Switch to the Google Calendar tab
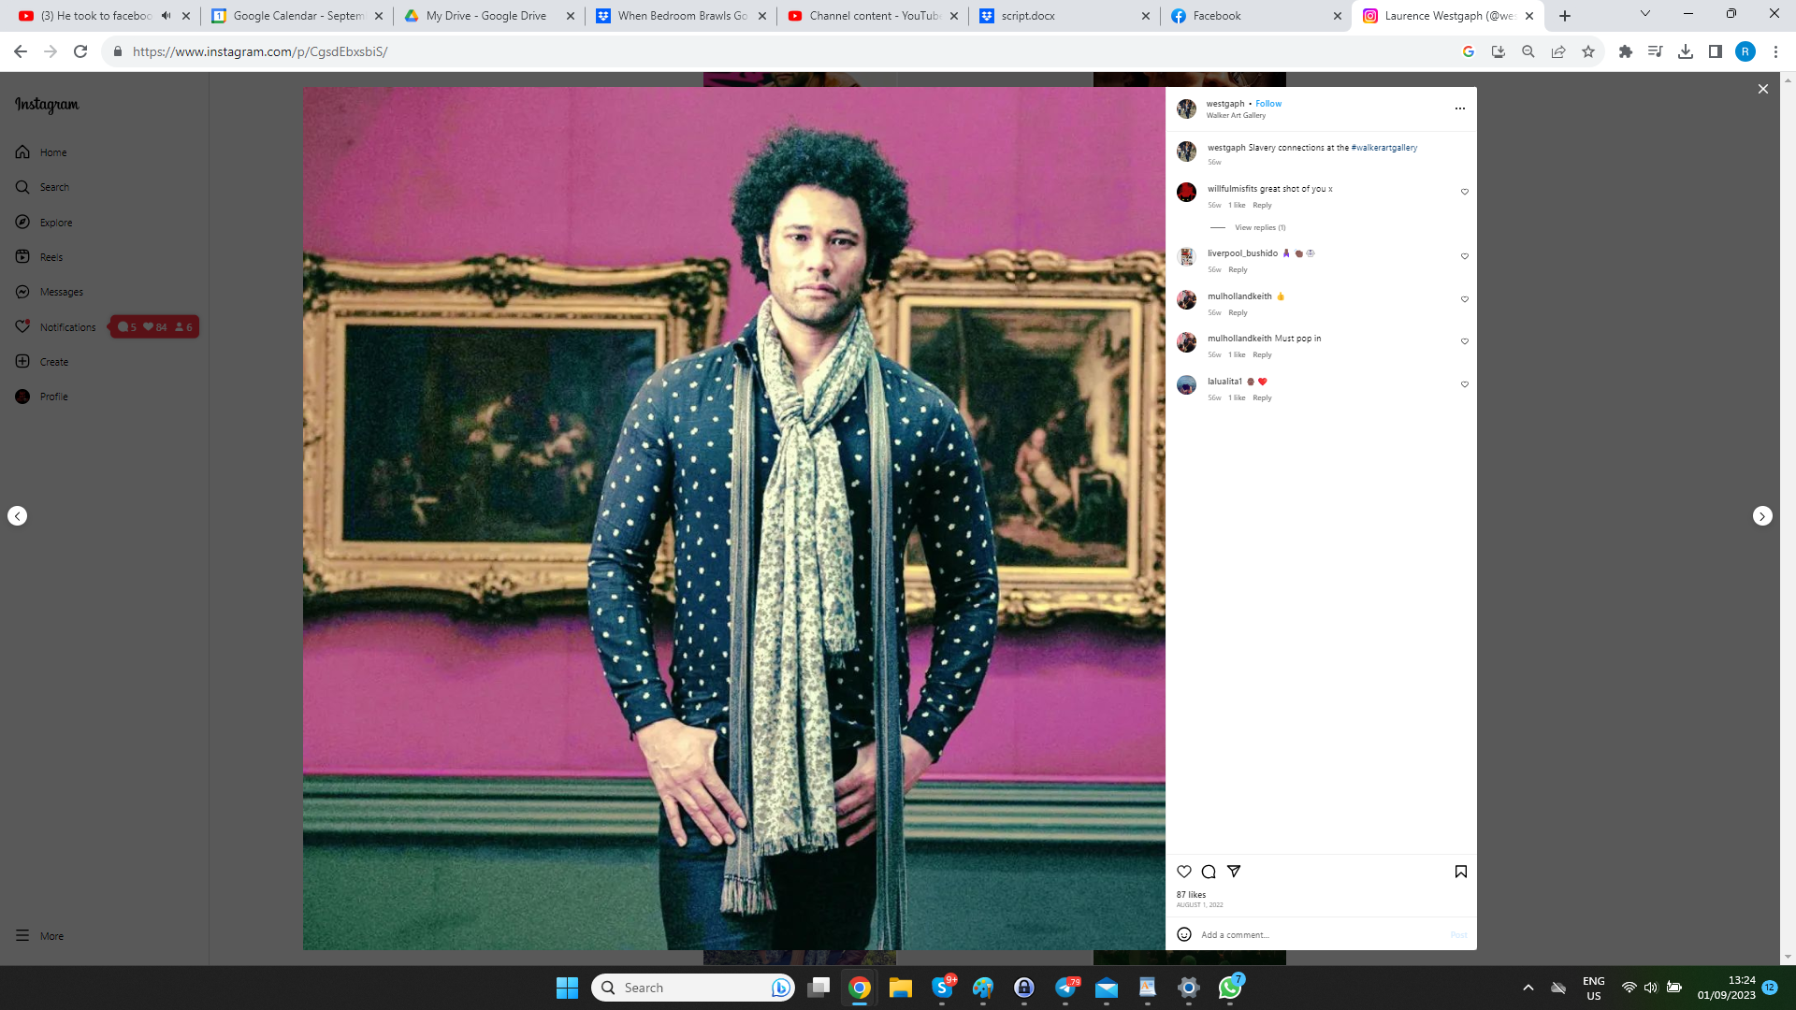This screenshot has height=1010, width=1796. pyautogui.click(x=297, y=16)
